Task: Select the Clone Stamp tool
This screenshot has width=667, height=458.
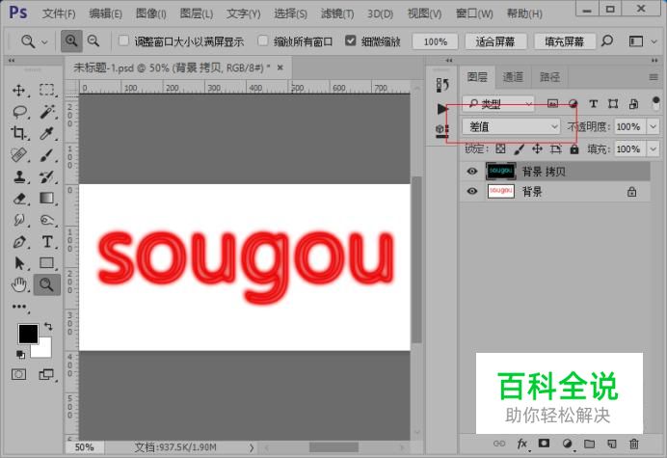Action: point(18,176)
